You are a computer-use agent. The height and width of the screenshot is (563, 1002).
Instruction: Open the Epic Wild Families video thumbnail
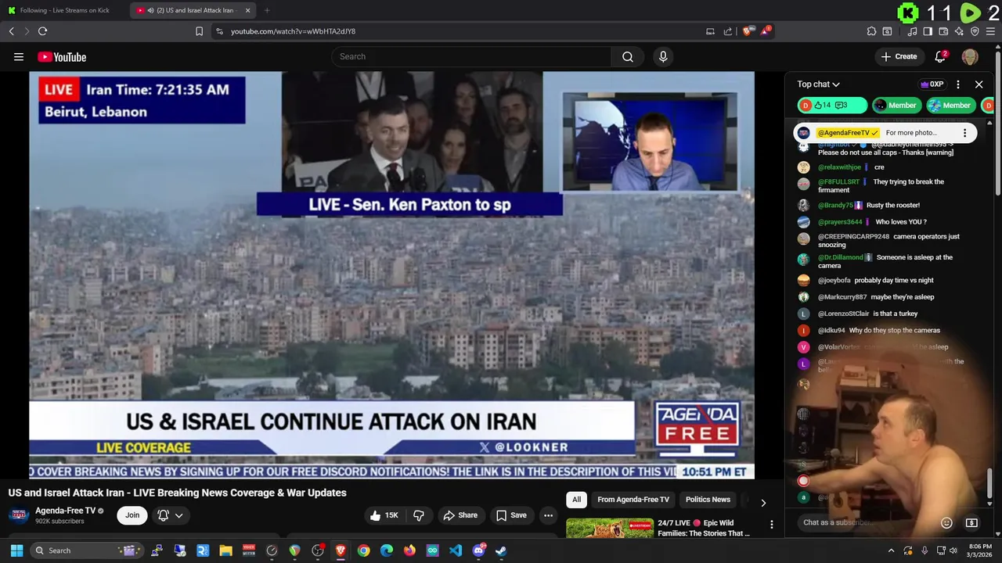(x=609, y=529)
